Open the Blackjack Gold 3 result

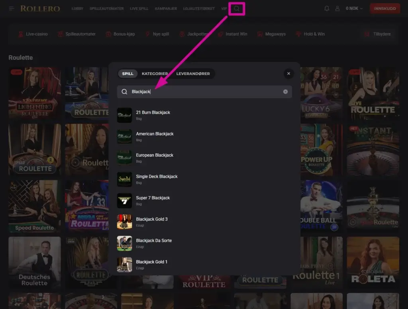(204, 222)
